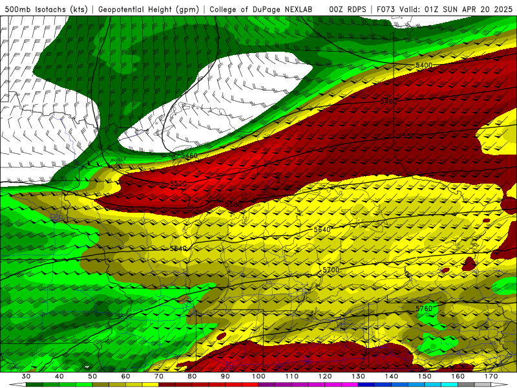Click the 5400 height contour label
Screen dimensions: 517x388
(424, 65)
